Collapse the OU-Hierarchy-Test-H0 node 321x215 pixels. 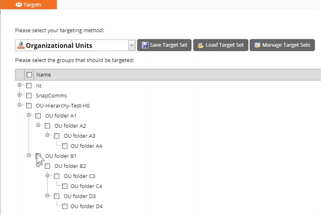pos(19,105)
